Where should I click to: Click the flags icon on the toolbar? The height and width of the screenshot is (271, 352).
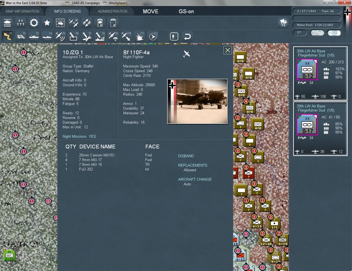tap(283, 22)
